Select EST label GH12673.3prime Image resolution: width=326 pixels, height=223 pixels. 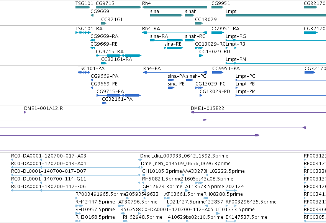(162, 186)
